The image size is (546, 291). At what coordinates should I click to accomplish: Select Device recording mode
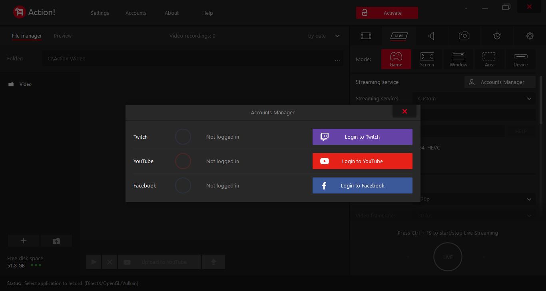[520, 59]
